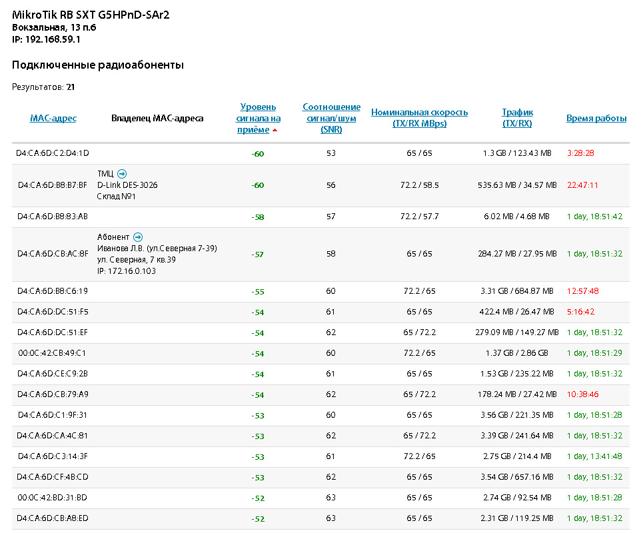
Task: Click the arrow icon beside Абонент
Action: coord(138,237)
